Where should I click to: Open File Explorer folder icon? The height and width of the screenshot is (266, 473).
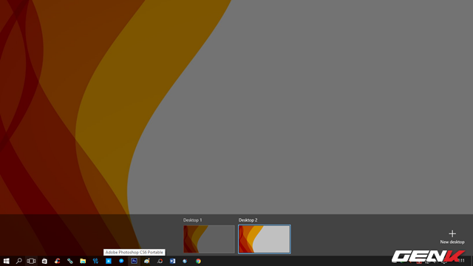coord(83,261)
